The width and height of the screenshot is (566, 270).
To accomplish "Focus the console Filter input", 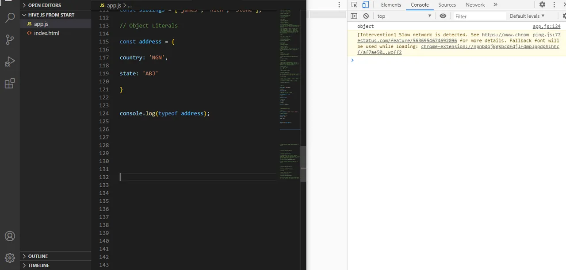I will 479,16.
